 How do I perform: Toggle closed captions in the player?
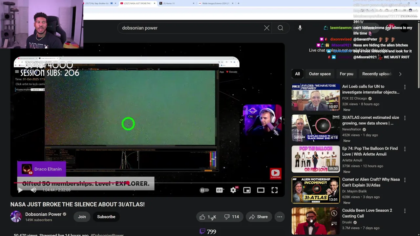pyautogui.click(x=220, y=190)
